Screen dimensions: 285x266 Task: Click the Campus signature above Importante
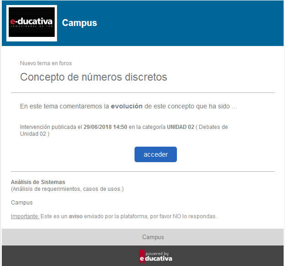22,202
